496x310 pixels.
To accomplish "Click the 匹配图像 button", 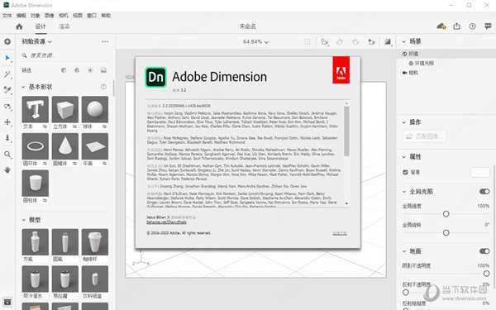I will pyautogui.click(x=424, y=136).
